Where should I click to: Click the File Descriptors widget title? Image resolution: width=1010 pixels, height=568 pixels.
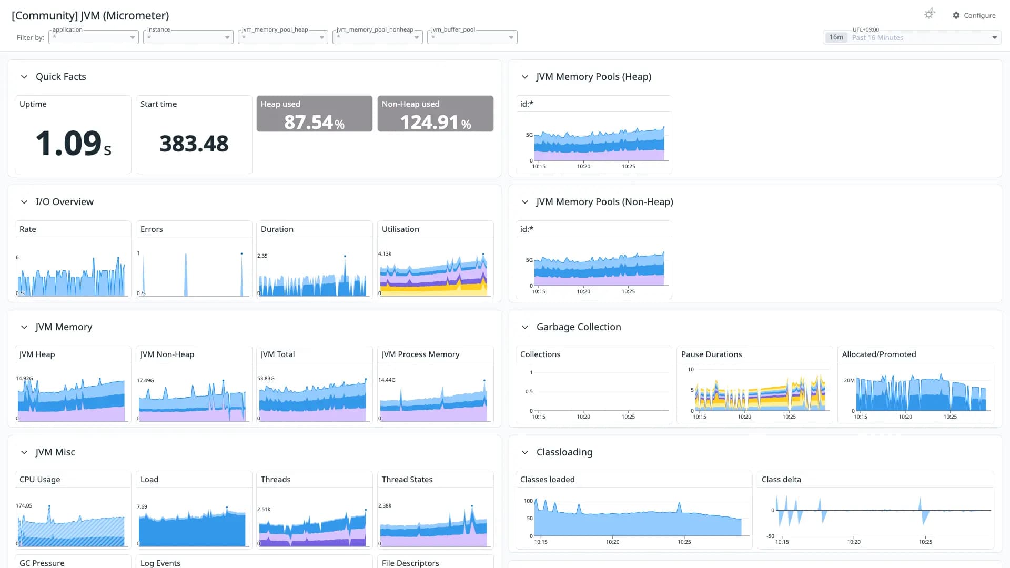410,563
